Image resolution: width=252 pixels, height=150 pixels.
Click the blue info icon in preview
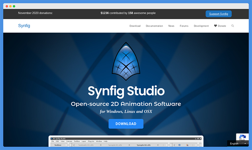click(179, 145)
